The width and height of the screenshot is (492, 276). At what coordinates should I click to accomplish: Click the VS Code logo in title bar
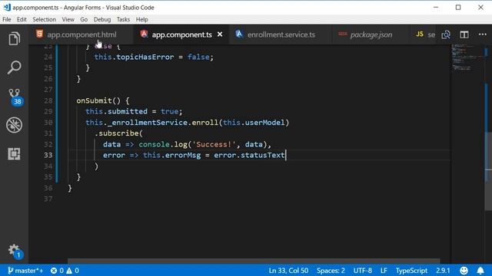[x=7, y=7]
